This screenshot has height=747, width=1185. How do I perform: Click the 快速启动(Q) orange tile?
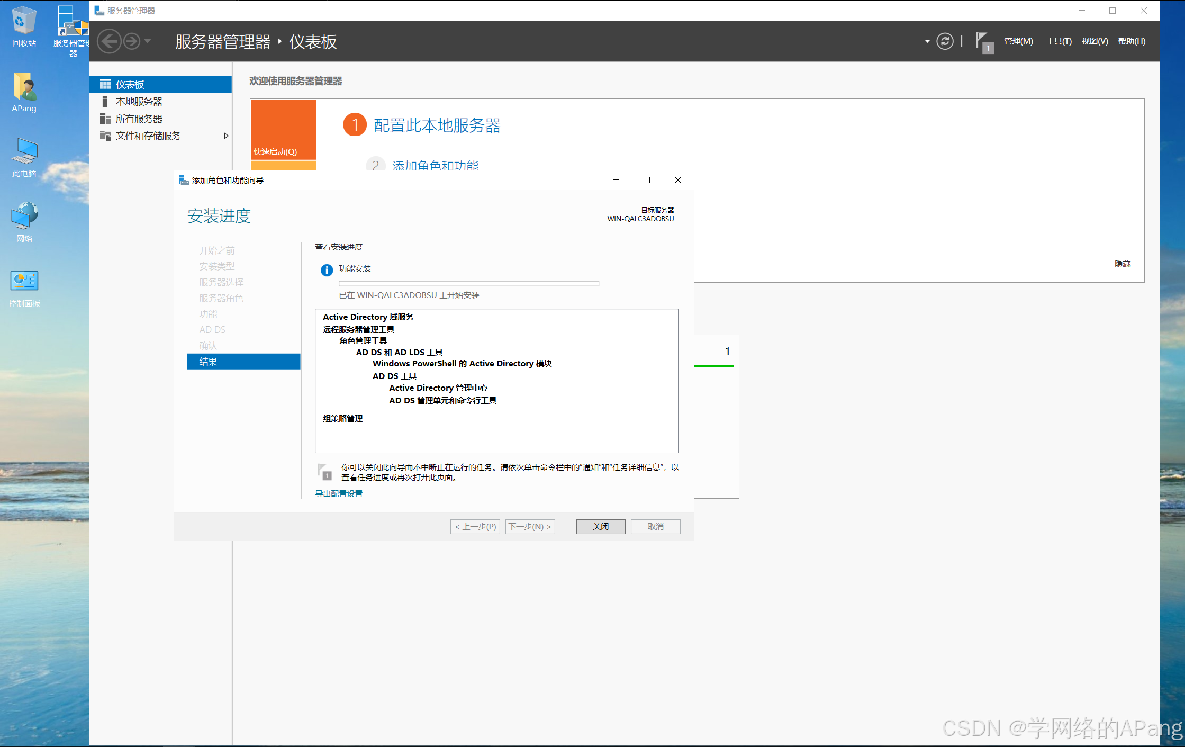click(283, 130)
